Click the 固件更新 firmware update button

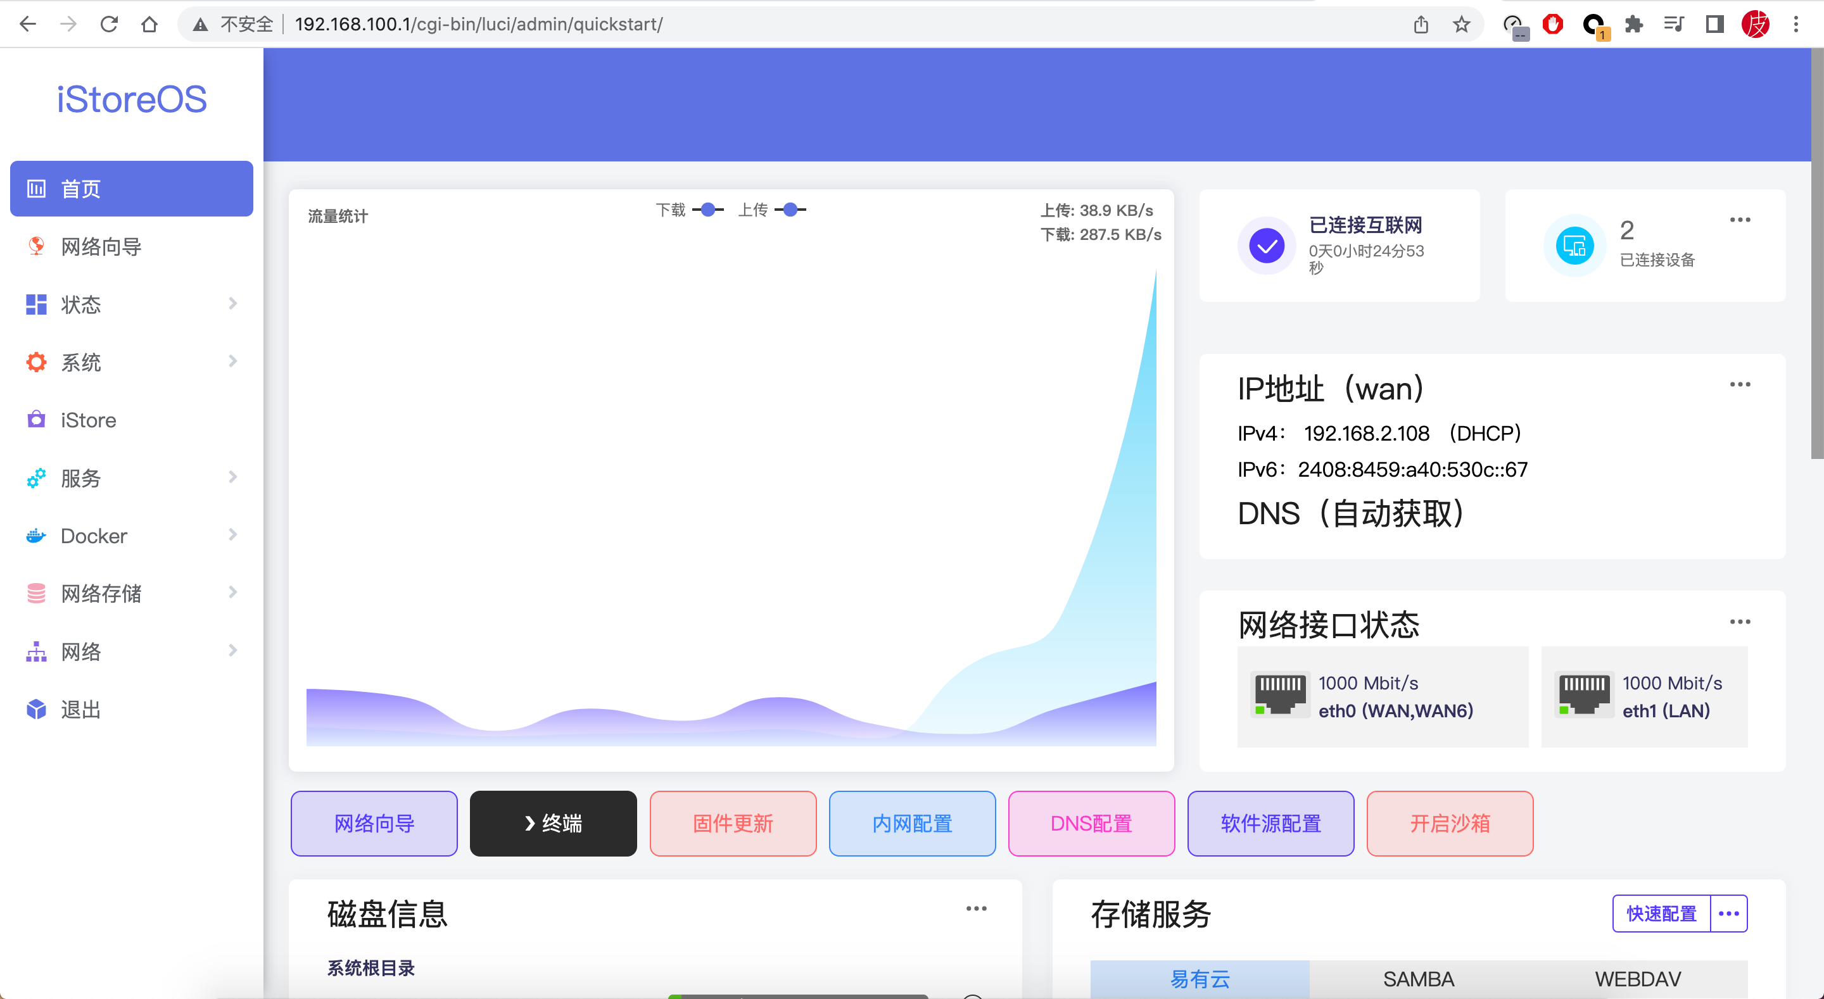732,824
